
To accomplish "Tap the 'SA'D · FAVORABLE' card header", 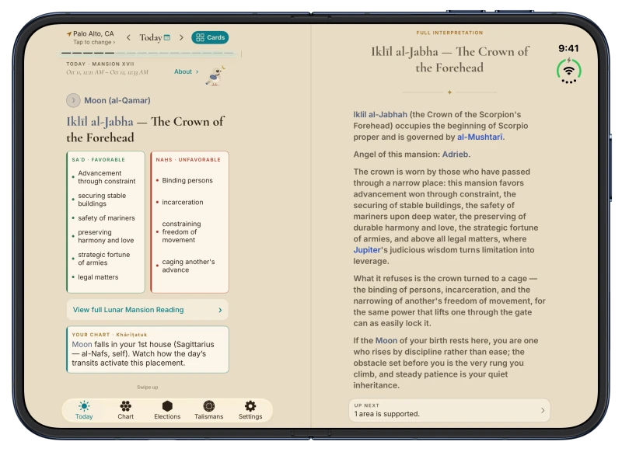I will (x=99, y=160).
